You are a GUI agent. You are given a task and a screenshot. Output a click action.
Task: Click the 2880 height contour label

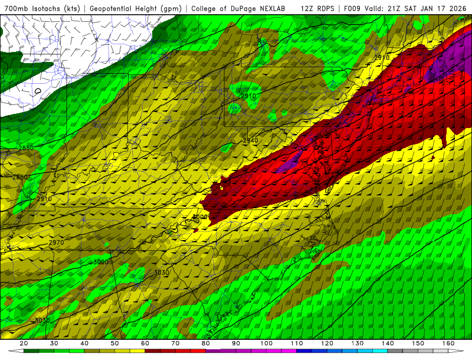(20, 177)
